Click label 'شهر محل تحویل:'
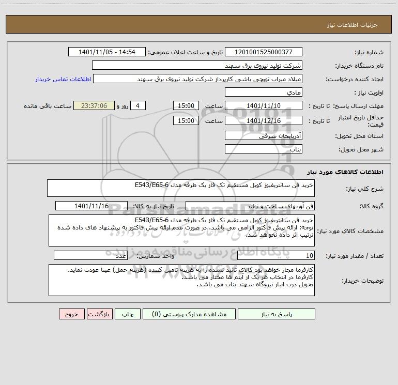 coord(361,150)
